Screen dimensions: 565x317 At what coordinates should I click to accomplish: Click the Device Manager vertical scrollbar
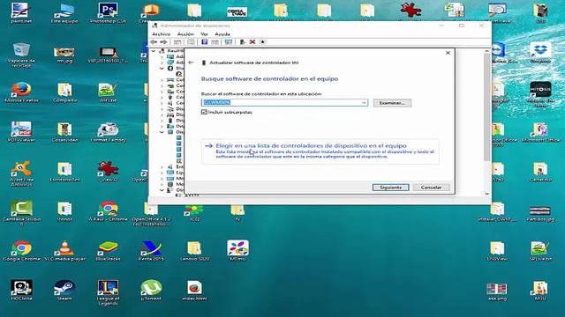tap(486, 107)
